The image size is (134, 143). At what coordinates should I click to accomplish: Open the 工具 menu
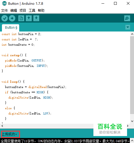[x=32, y=10]
